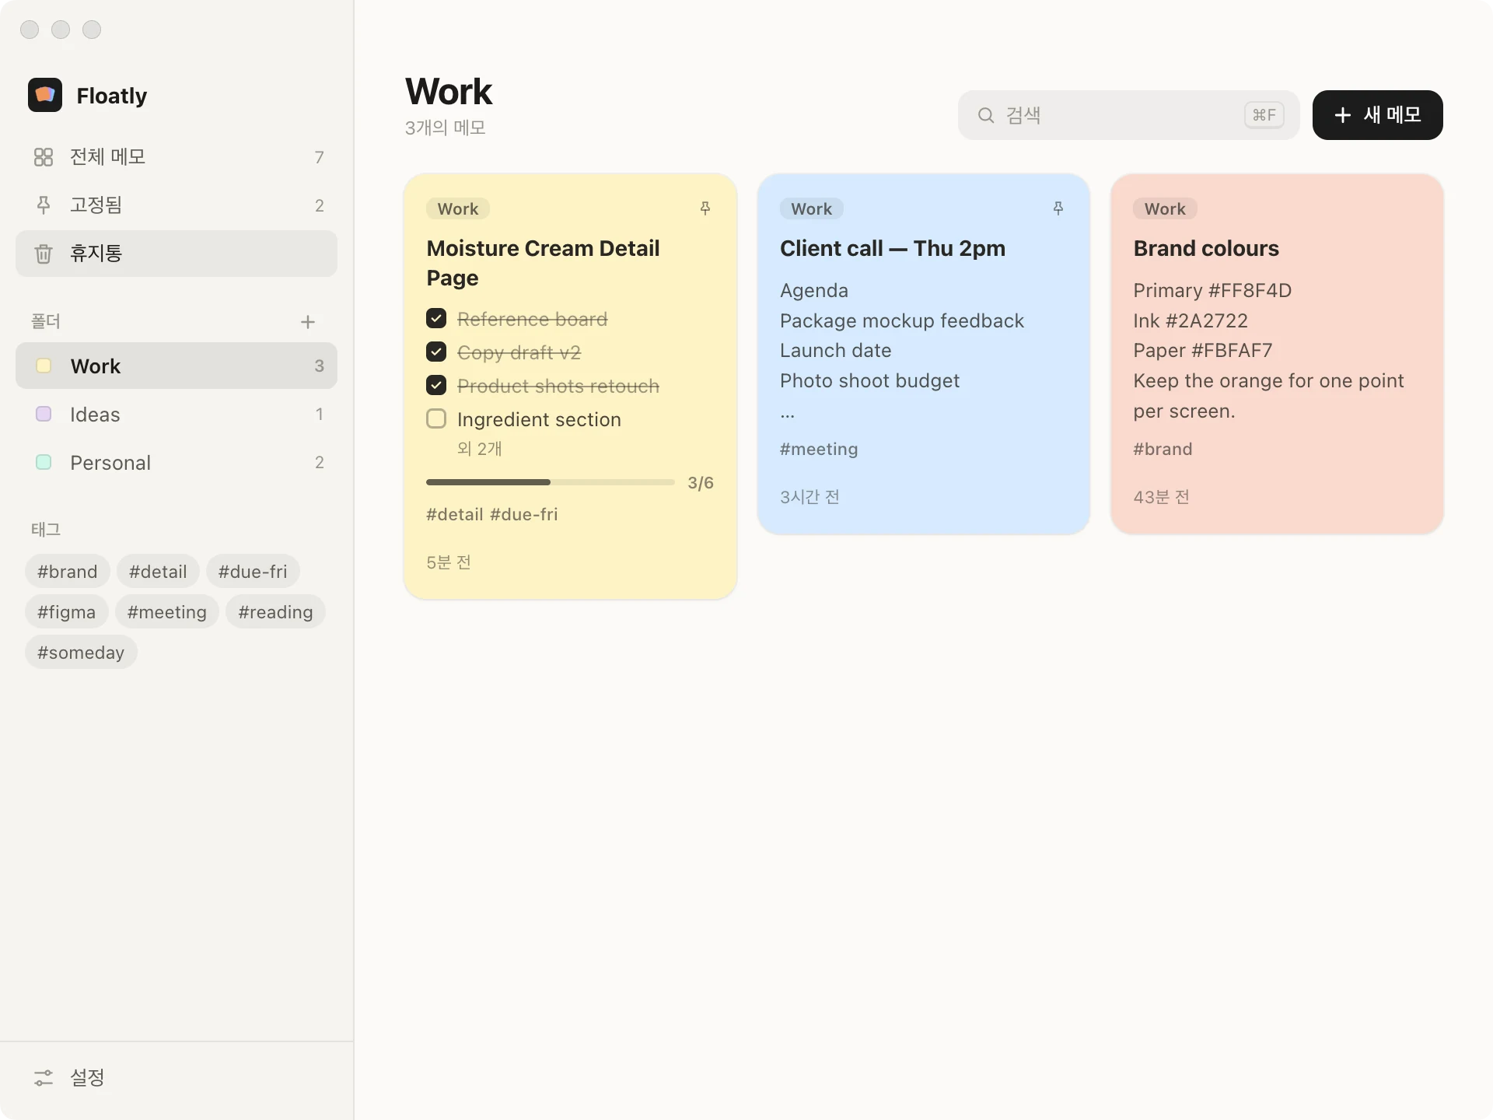The height and width of the screenshot is (1120, 1493).
Task: Click the 3/6 checklist progress bar
Action: (x=551, y=482)
